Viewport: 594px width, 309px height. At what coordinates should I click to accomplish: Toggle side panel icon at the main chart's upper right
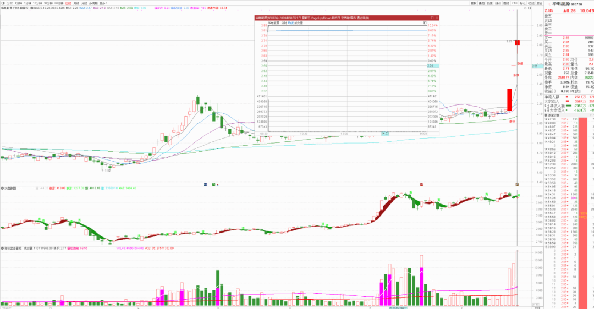coord(530,8)
